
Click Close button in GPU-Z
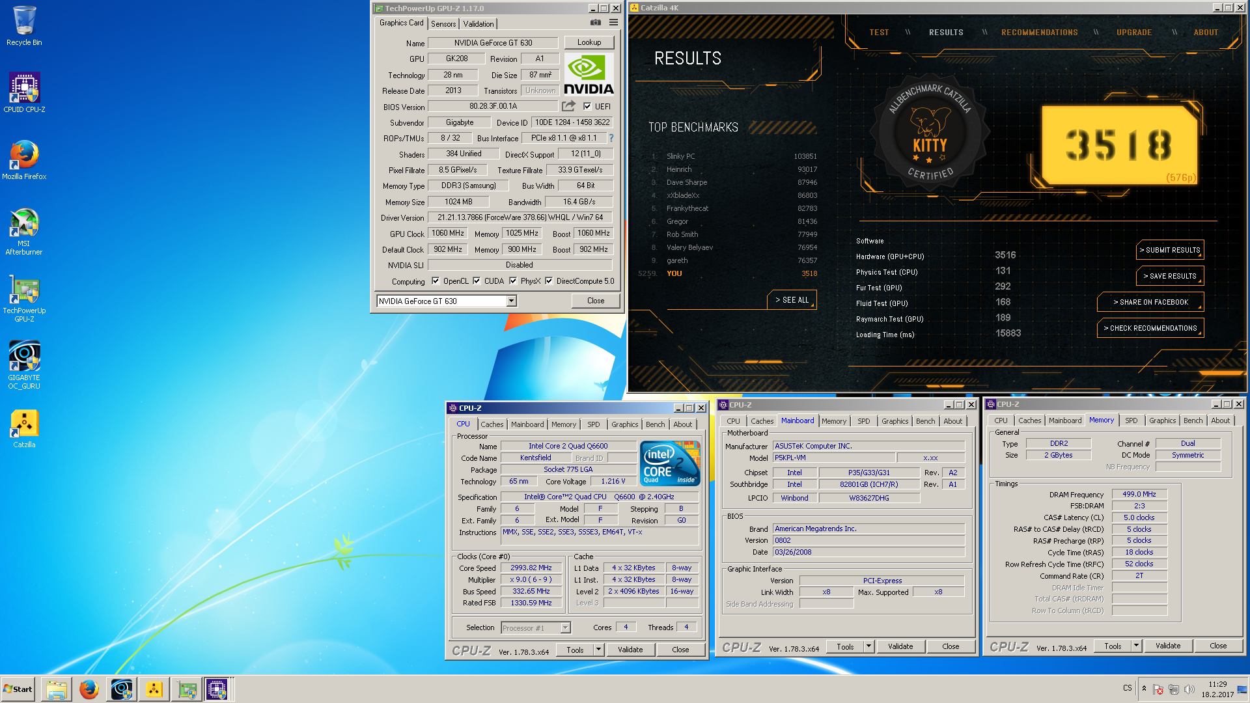[596, 301]
